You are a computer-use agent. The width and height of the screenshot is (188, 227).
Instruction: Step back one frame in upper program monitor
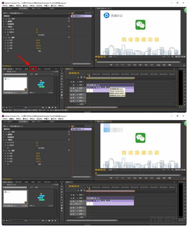(135, 65)
